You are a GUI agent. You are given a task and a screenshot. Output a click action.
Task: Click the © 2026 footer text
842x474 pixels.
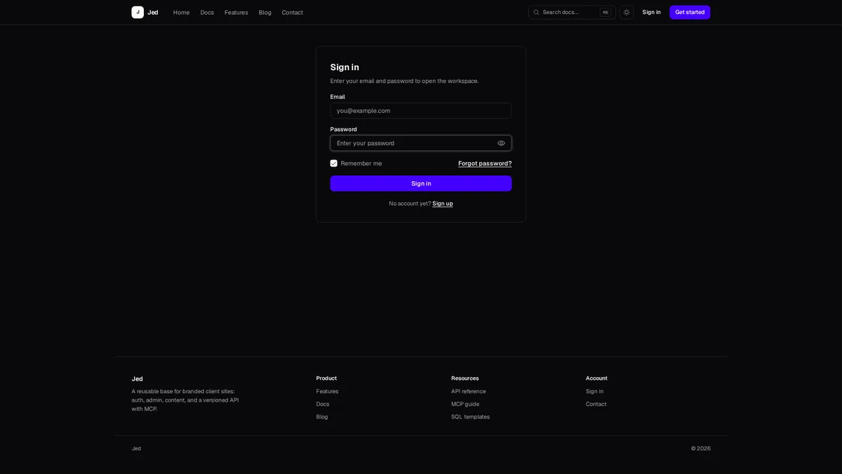click(x=701, y=449)
